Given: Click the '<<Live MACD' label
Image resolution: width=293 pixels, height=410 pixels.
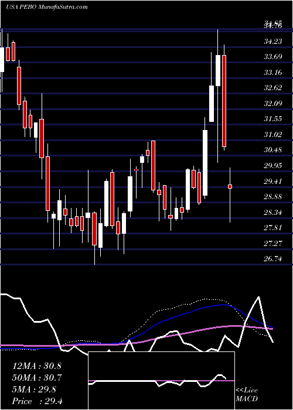Looking at the screenshot, I should click(x=247, y=394).
